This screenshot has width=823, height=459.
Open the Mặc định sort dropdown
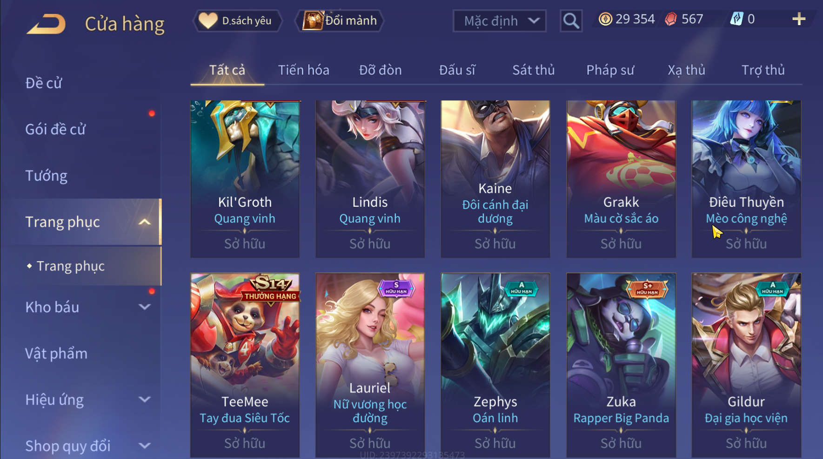500,21
